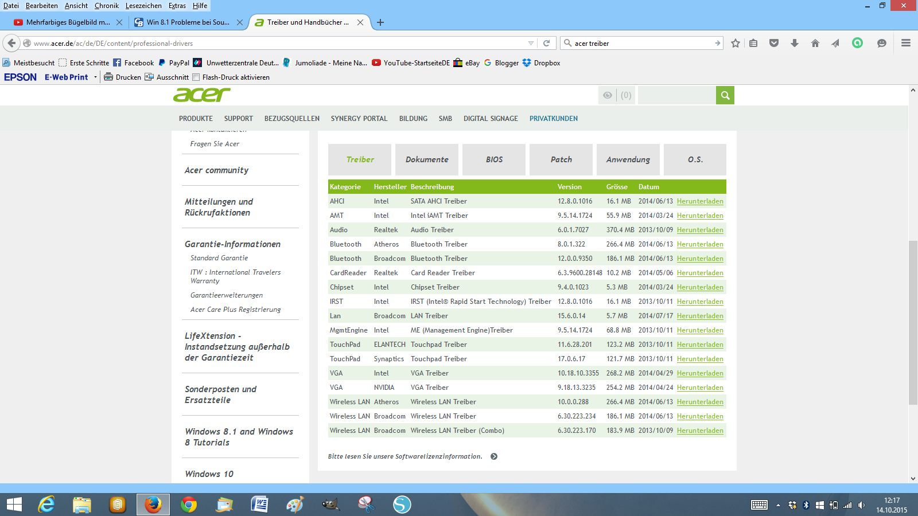
Task: Download the Intel Chipset Treiber
Action: (700, 287)
